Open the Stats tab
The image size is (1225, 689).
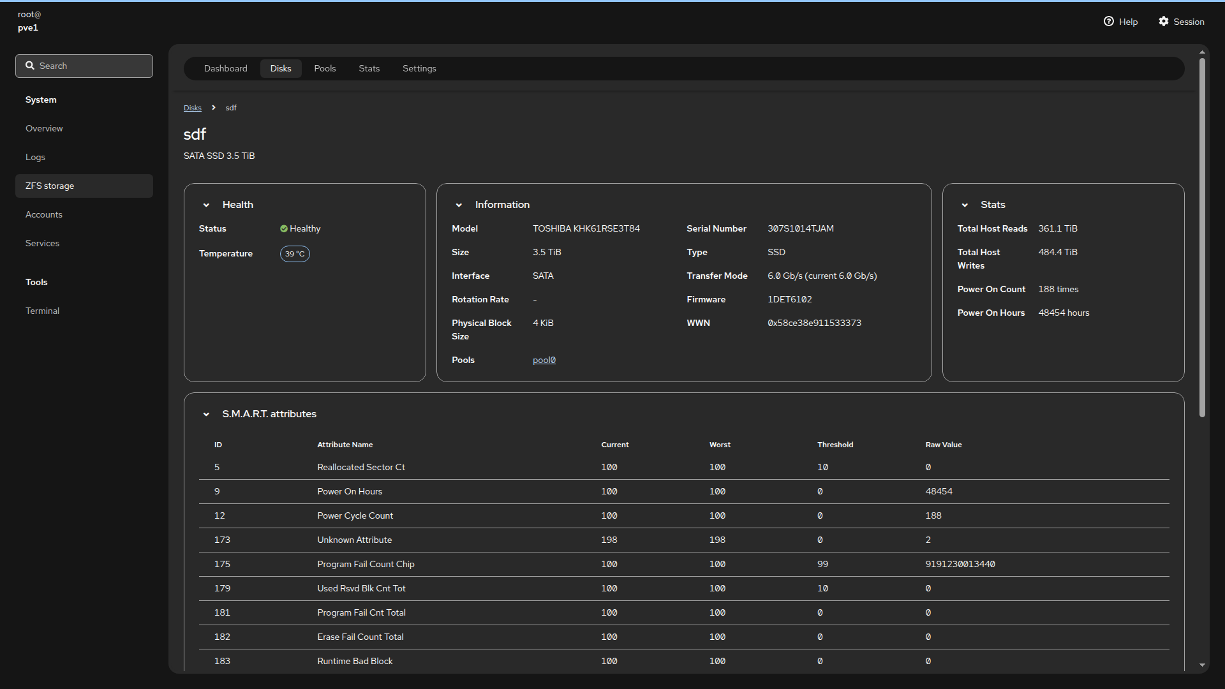(x=369, y=69)
